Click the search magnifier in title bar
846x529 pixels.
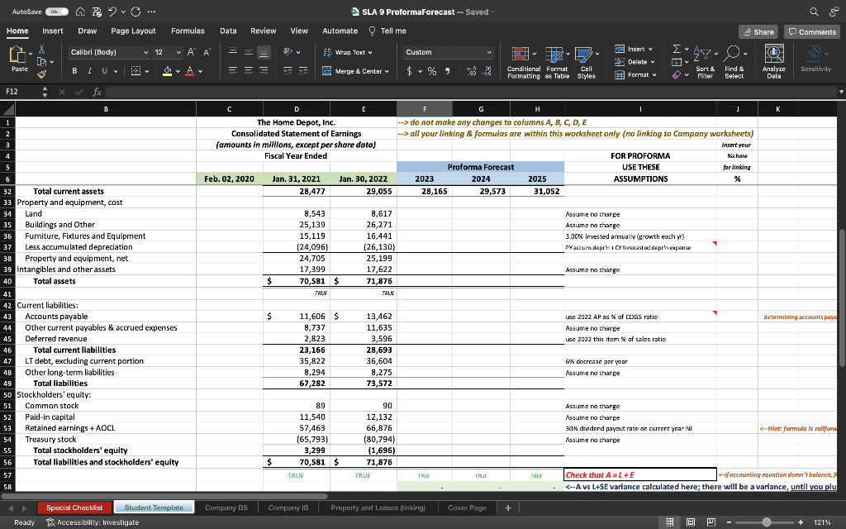814,12
